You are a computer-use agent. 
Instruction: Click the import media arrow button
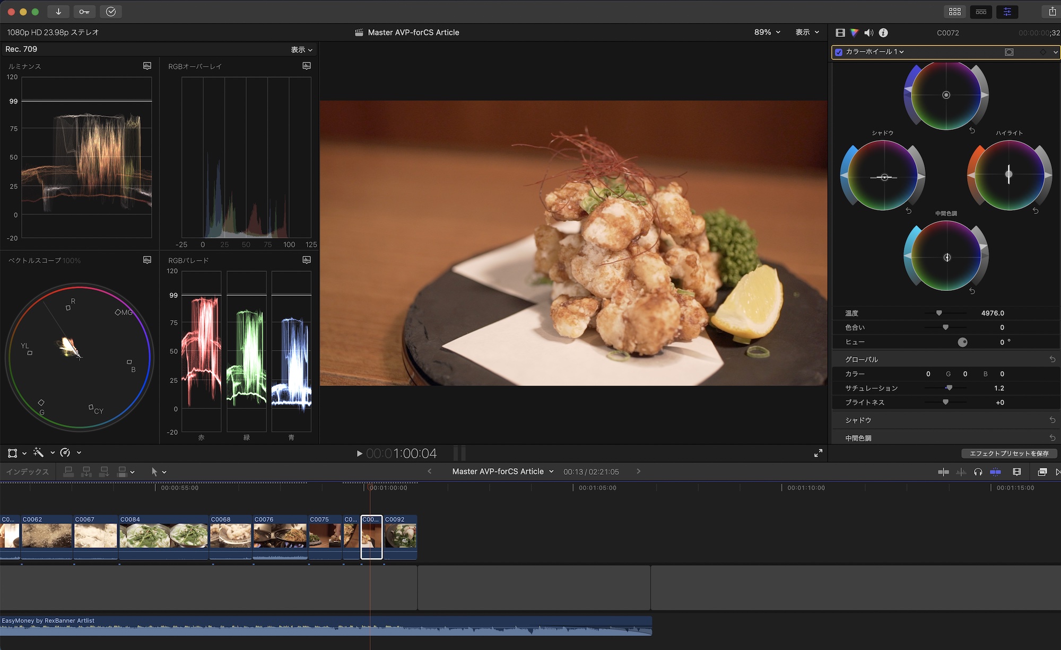(x=58, y=12)
